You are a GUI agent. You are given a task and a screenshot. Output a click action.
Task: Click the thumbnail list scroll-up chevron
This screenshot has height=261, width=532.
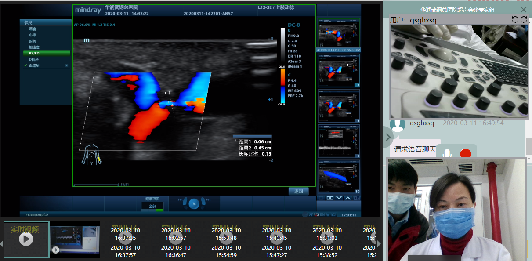coord(348,198)
